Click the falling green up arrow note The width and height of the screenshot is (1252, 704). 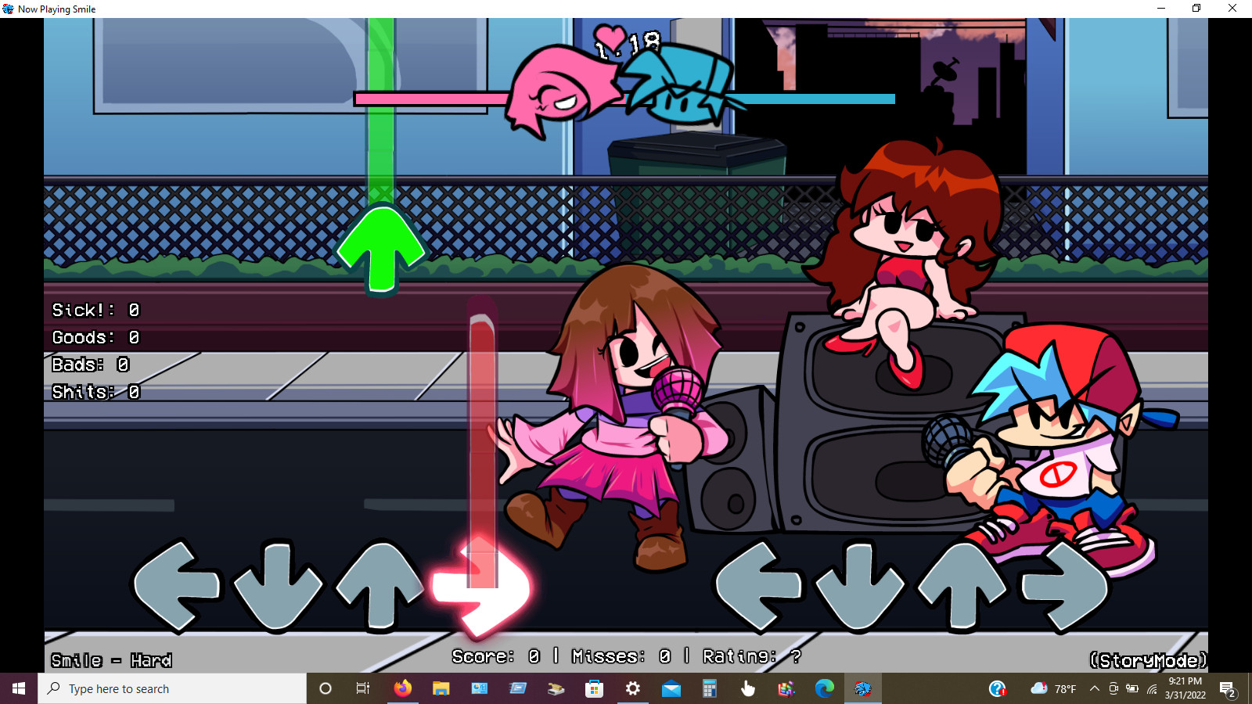(380, 249)
